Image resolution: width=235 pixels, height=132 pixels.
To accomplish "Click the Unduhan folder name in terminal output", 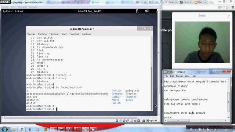I will (131, 97).
